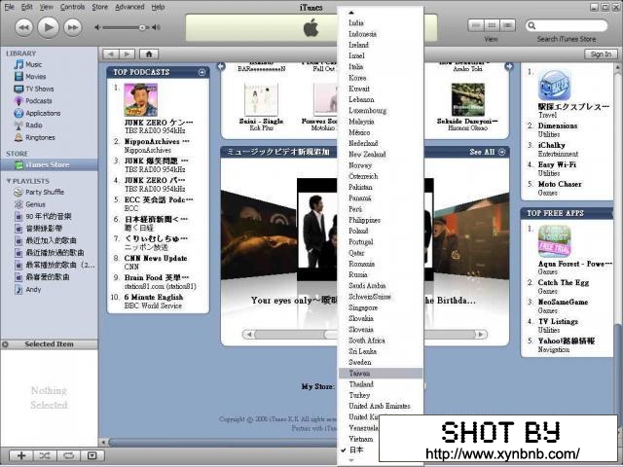
Task: Go forward with the store forward arrow
Action: [128, 54]
